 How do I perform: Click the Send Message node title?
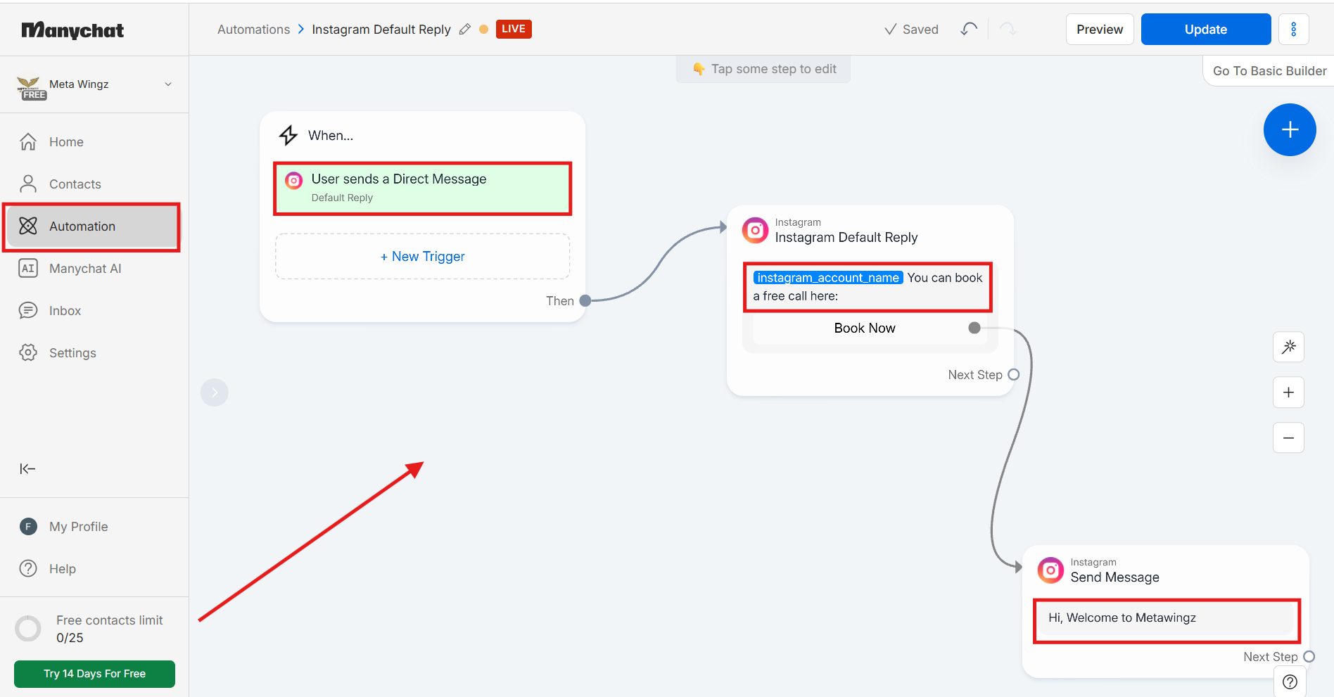point(1115,577)
